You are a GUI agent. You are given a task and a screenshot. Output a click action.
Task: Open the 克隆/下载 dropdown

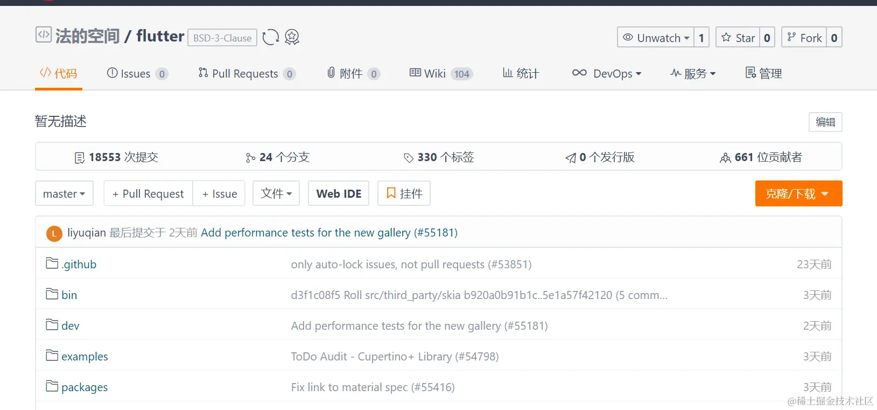click(798, 193)
